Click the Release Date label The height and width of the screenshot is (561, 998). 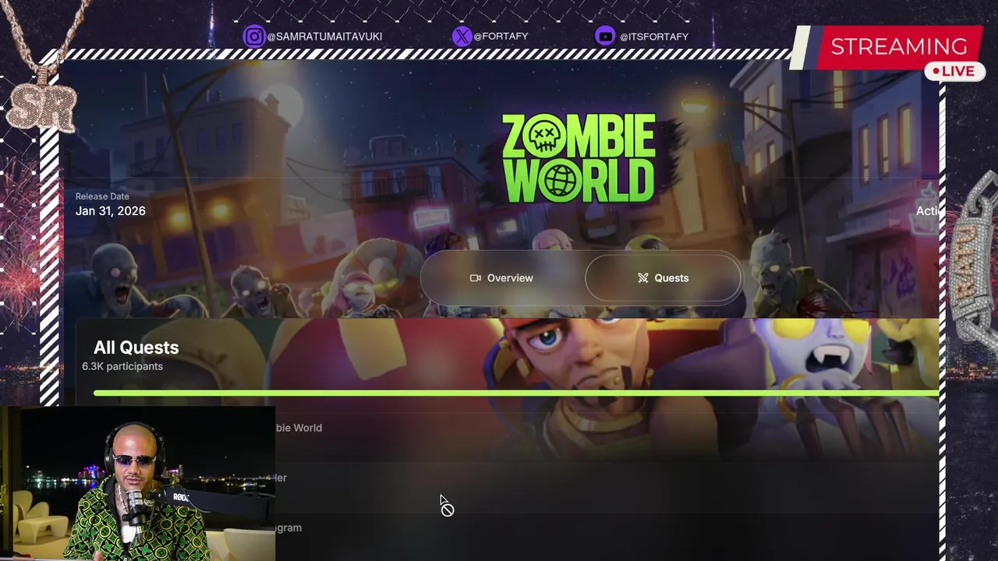point(102,196)
